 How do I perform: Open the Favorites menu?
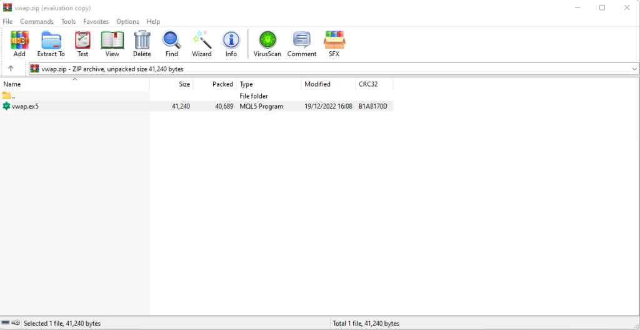[x=96, y=21]
